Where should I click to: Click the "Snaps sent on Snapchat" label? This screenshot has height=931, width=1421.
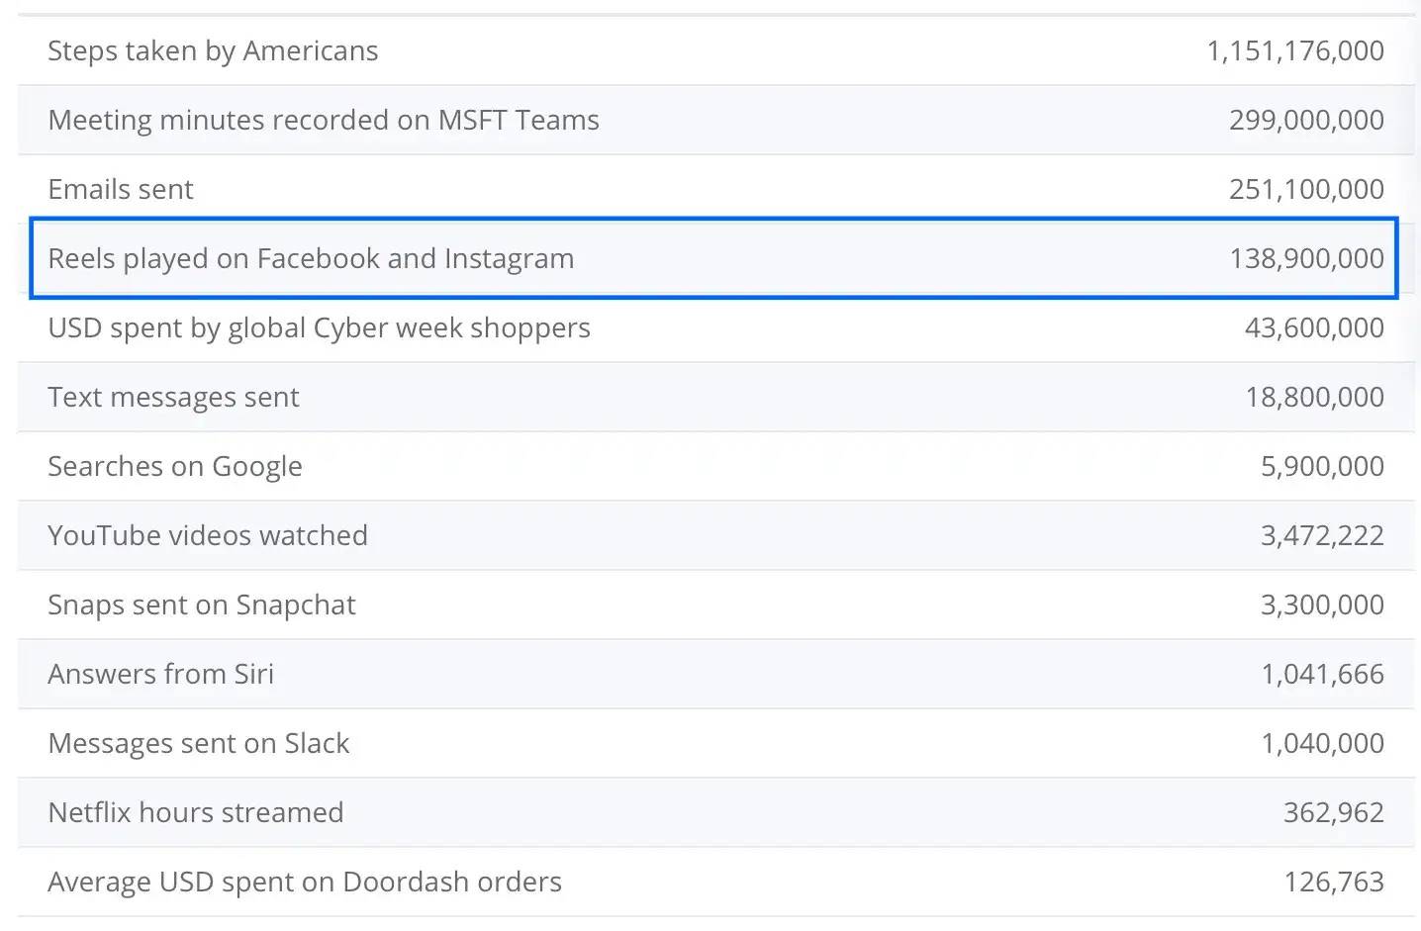pyautogui.click(x=202, y=605)
